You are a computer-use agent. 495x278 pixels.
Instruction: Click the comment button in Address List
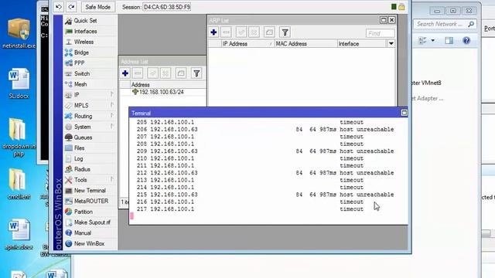point(181,73)
